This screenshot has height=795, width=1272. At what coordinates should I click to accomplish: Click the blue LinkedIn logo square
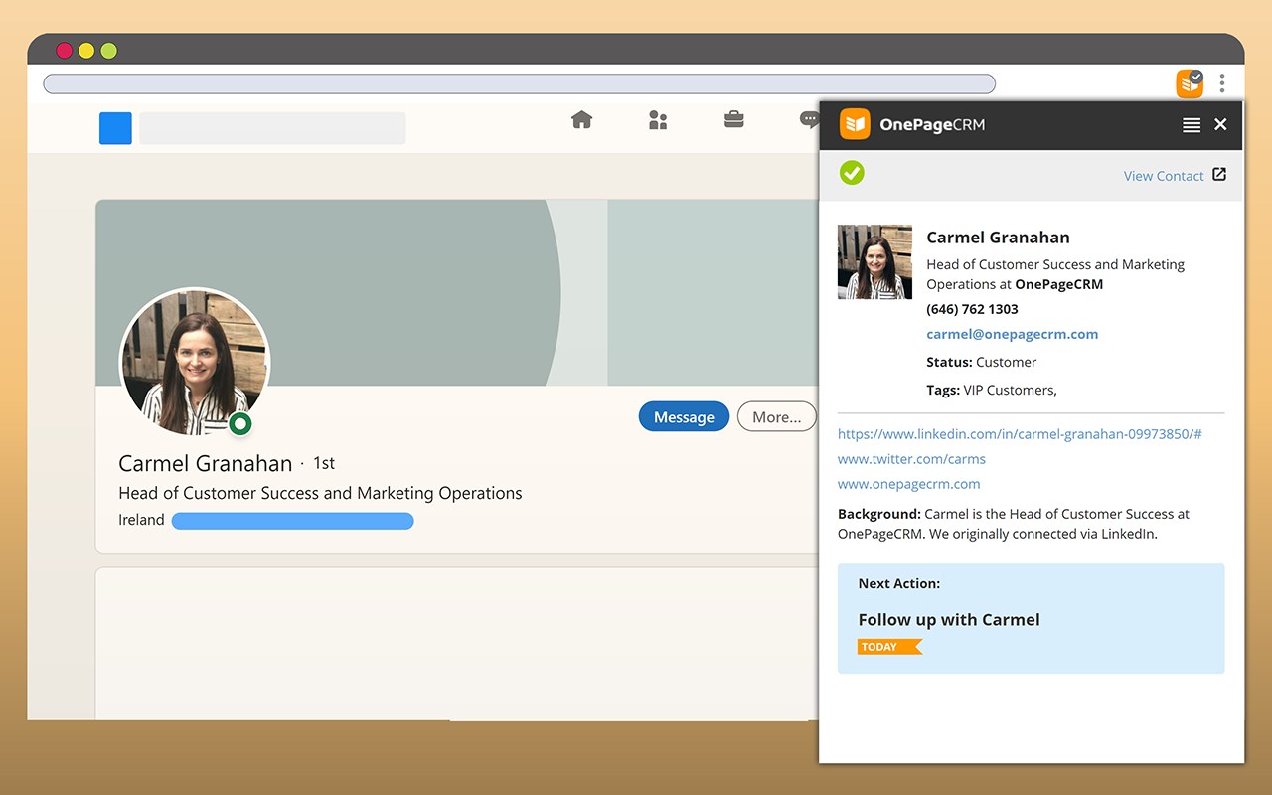(115, 128)
